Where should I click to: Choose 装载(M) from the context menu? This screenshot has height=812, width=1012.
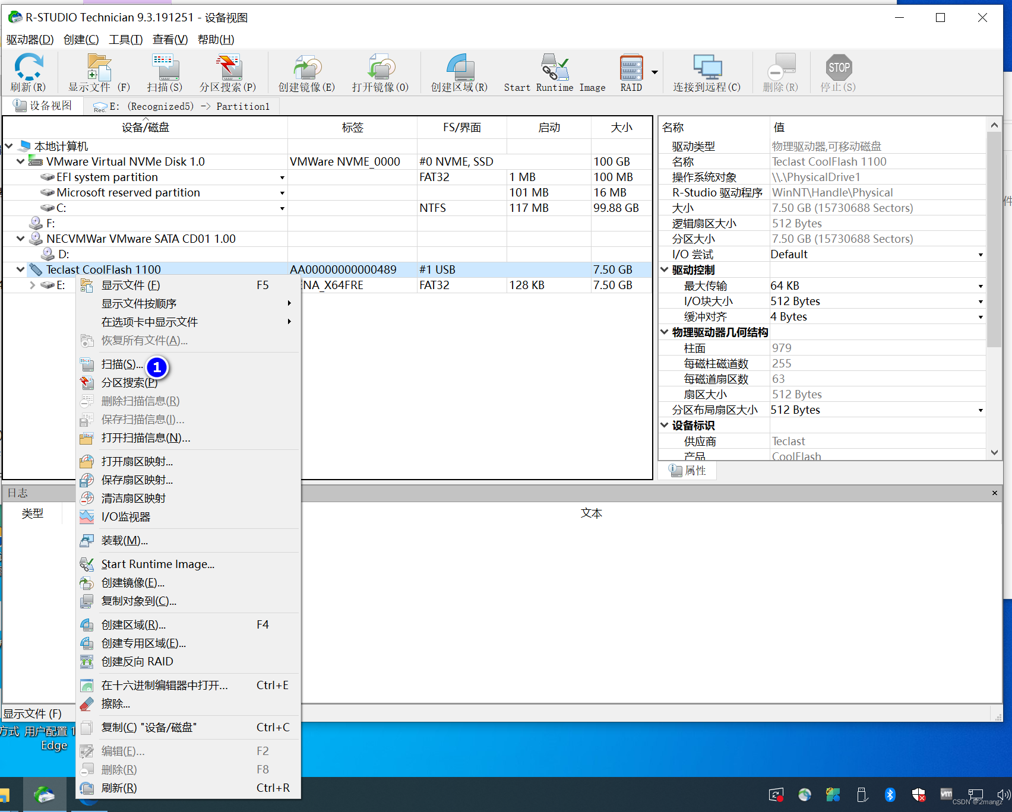(125, 540)
